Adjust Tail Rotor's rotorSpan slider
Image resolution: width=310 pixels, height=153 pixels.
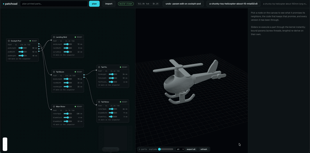113,109
